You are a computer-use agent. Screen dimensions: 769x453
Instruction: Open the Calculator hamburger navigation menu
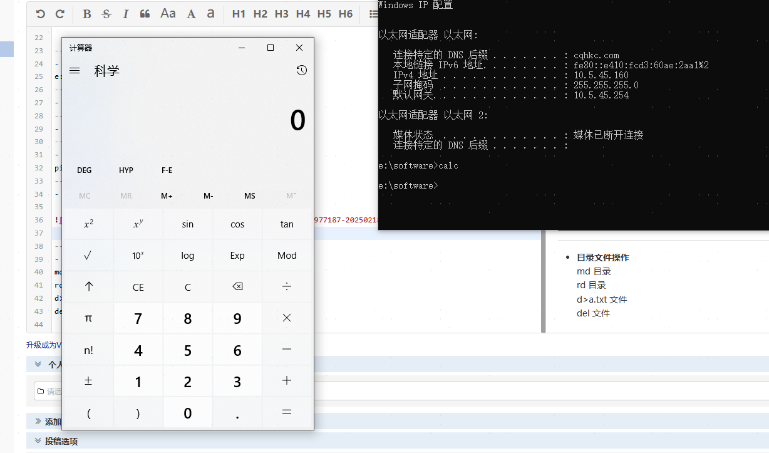75,71
